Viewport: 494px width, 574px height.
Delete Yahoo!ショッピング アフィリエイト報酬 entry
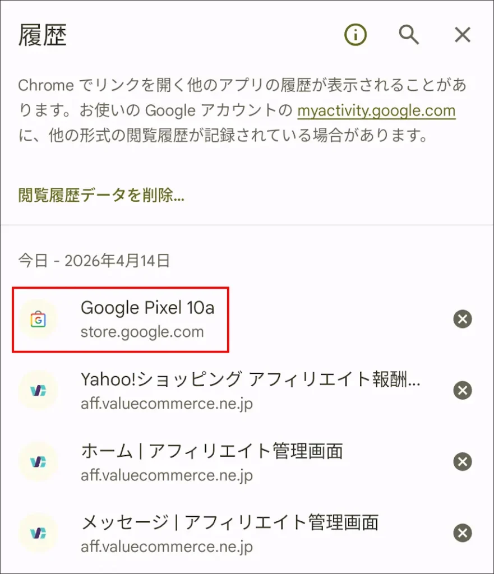click(463, 391)
